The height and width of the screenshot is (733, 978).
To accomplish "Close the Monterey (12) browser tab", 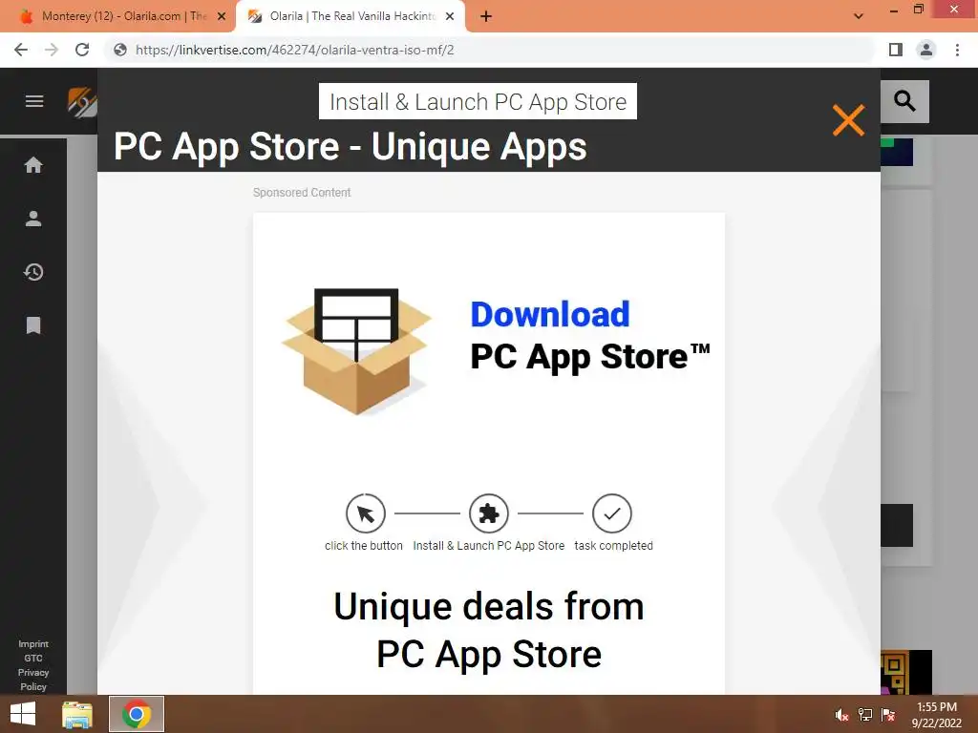I will tap(222, 16).
